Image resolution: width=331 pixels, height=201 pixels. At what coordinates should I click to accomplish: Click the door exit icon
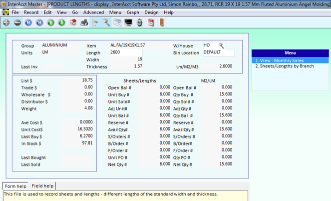(x=162, y=22)
